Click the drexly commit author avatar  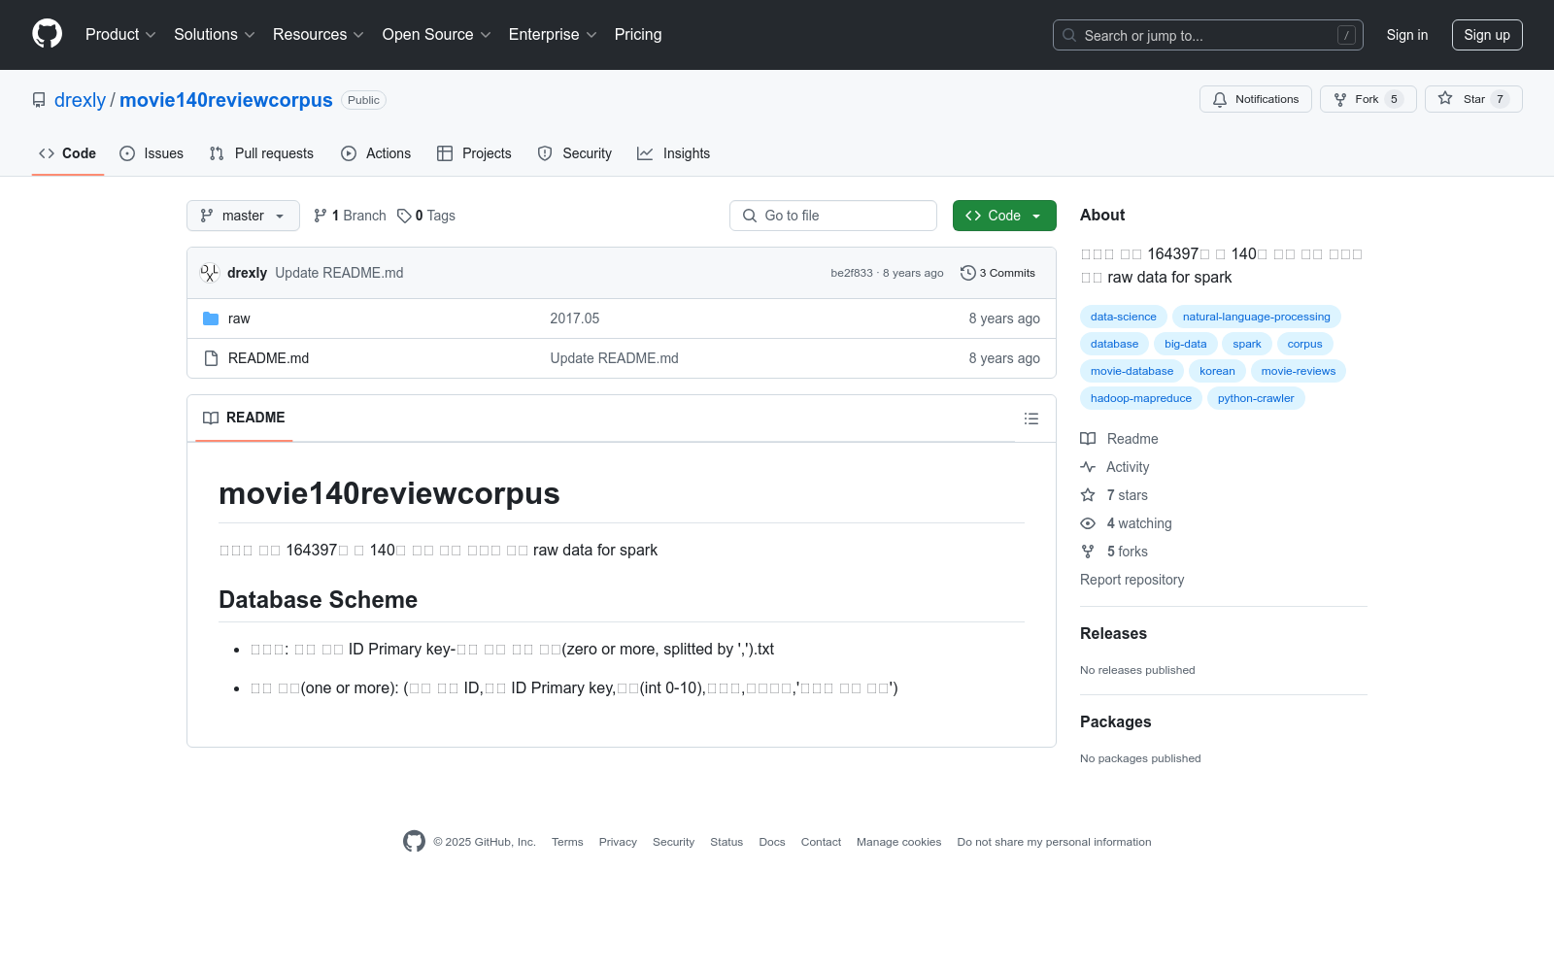click(210, 273)
